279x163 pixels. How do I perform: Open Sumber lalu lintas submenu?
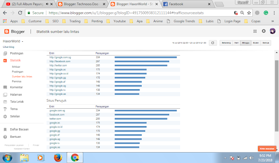point(22,77)
